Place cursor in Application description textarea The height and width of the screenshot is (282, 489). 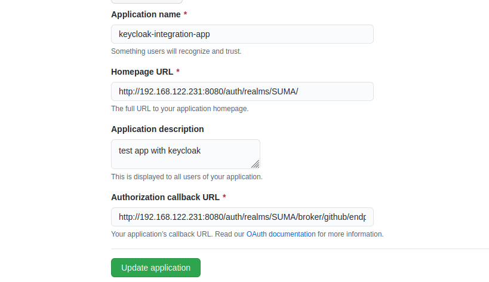point(185,154)
